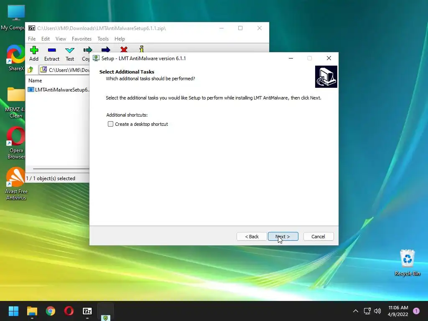Select the LMTAntiMalwareSetup6 file row in 7-Zip

tap(58, 90)
